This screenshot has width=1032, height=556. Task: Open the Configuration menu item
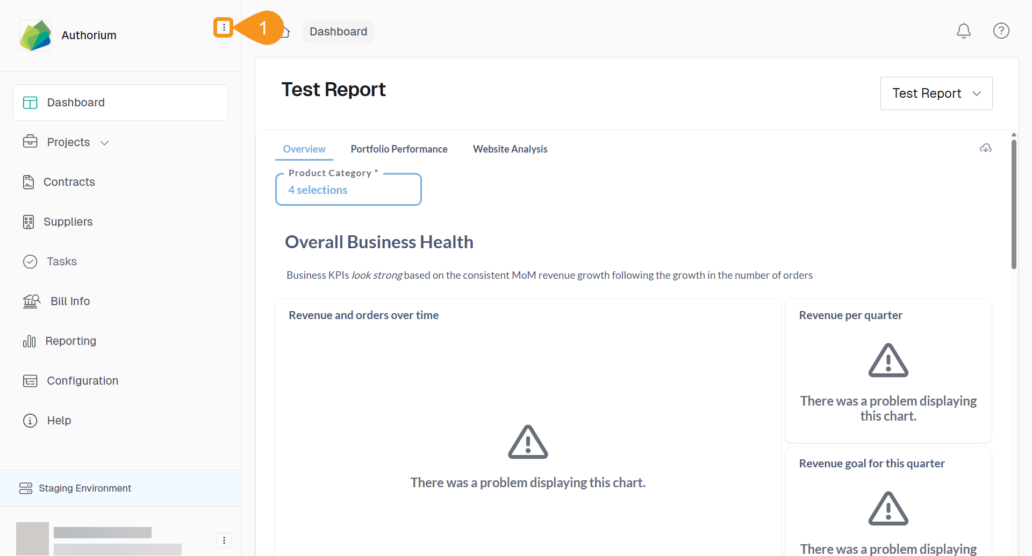82,381
